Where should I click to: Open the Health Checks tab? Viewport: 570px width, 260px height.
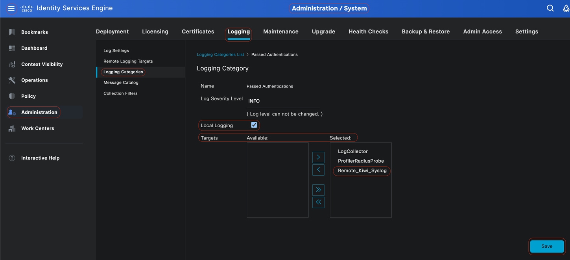pos(368,32)
